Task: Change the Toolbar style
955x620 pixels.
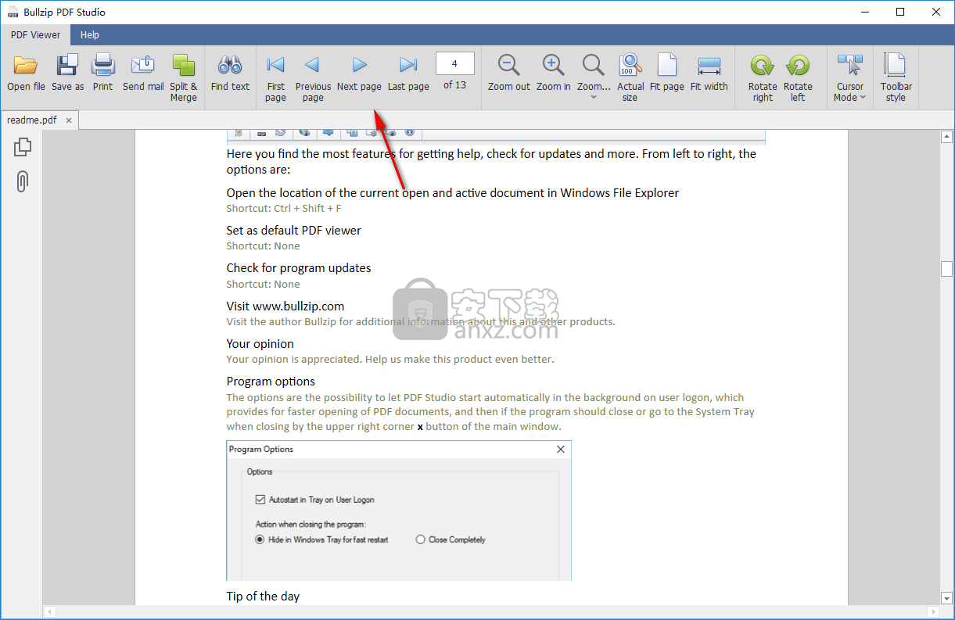Action: tap(896, 77)
